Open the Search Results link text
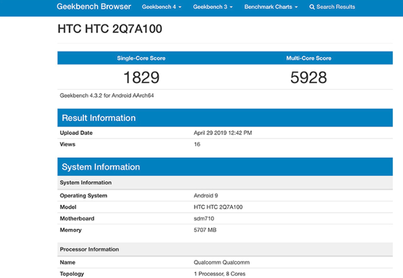 click(336, 7)
